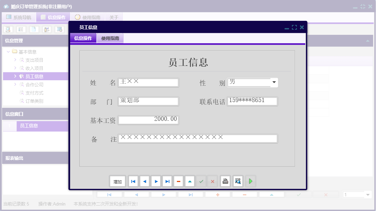
Task: Open print preview in the employee info dialog
Action: coord(237,181)
